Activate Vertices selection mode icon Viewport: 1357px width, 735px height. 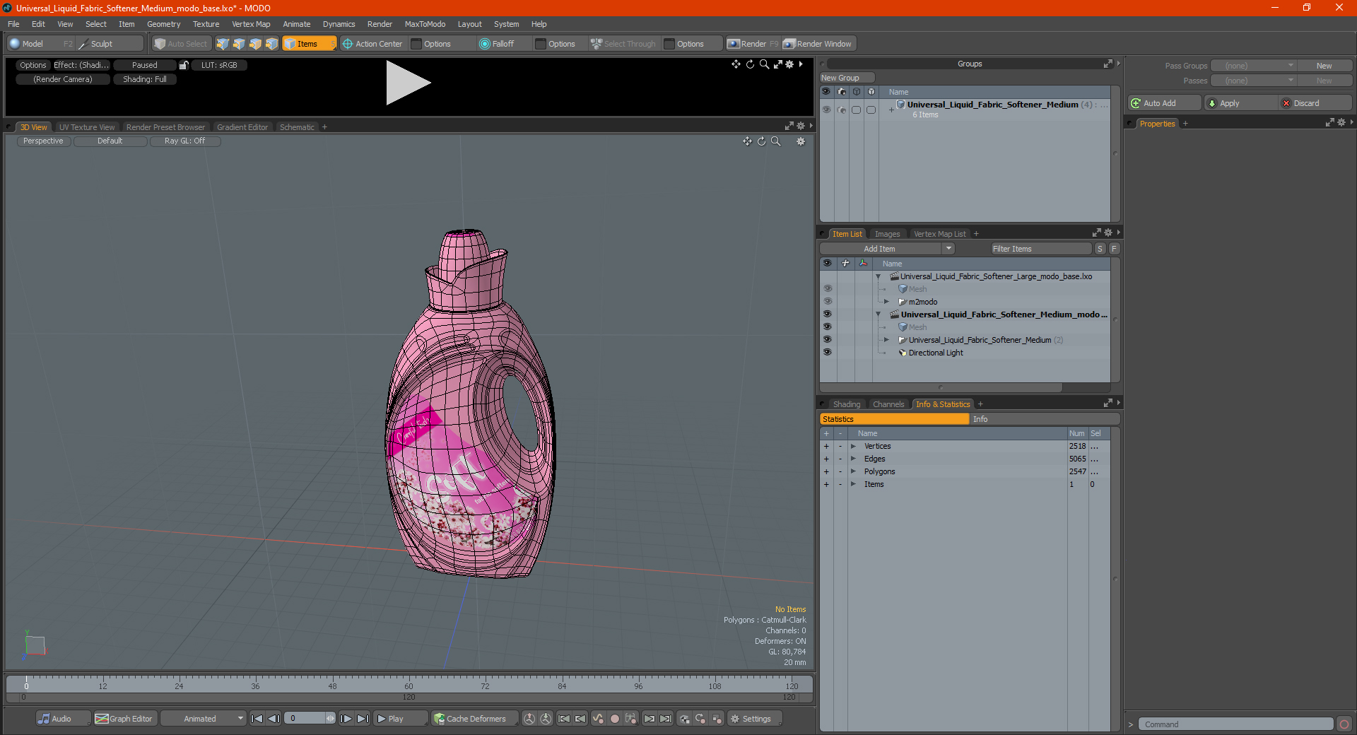click(x=223, y=44)
